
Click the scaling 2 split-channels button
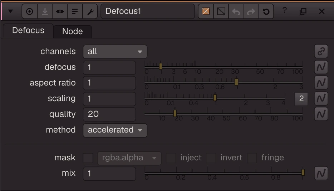pos(301,99)
